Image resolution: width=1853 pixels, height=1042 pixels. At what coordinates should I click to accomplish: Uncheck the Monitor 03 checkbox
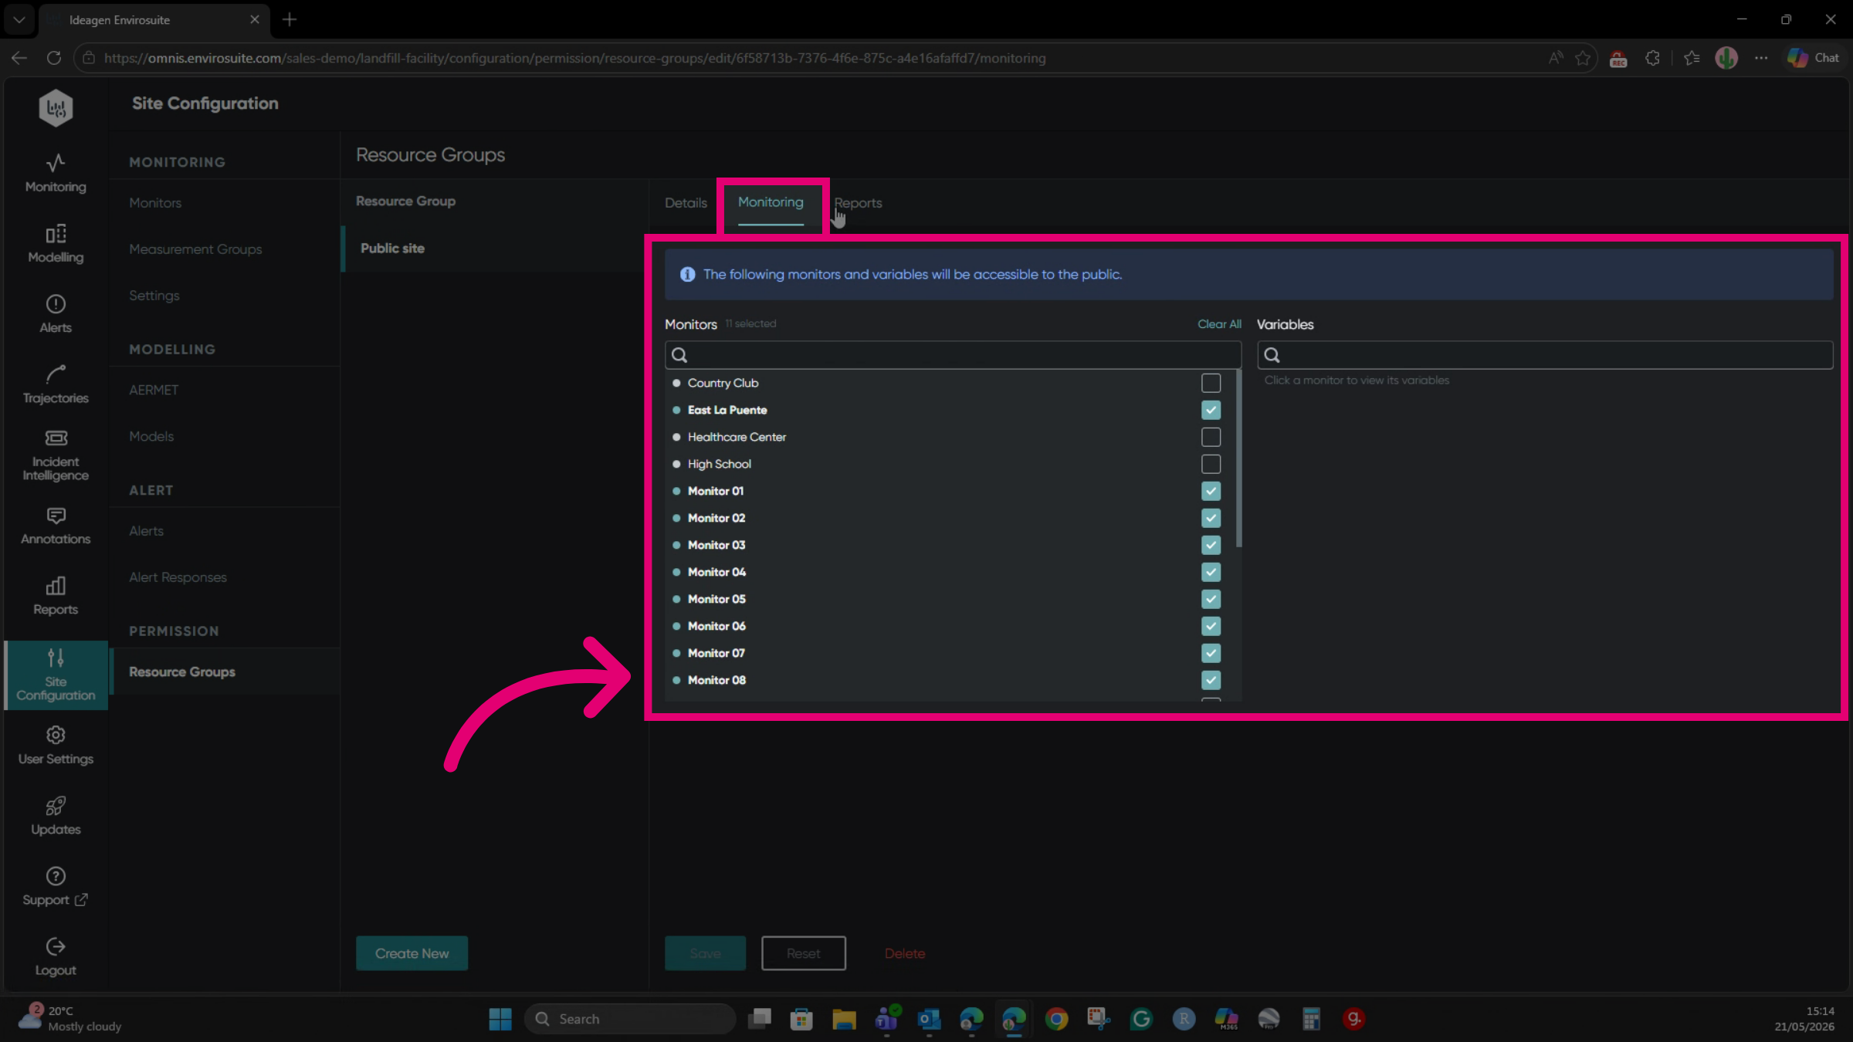point(1211,545)
